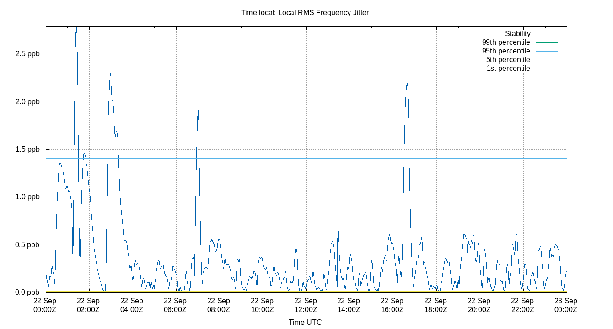Screen dimensions: 613x329
Task: Click the '1.5 ppb' y-axis label
Action: tap(27, 149)
